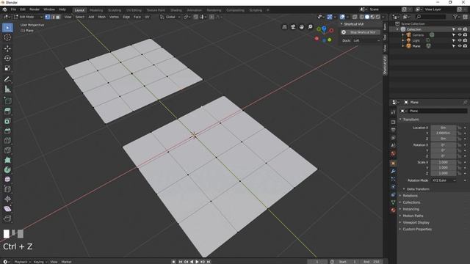Screen dimensions: 470x264
Task: Open the XYZ Euler rotation mode dropdown
Action: coord(444,180)
